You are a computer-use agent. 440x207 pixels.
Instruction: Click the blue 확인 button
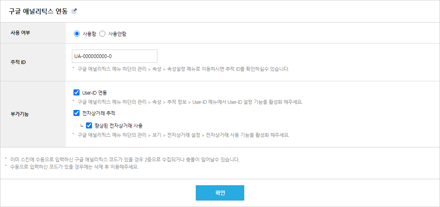pyautogui.click(x=220, y=193)
